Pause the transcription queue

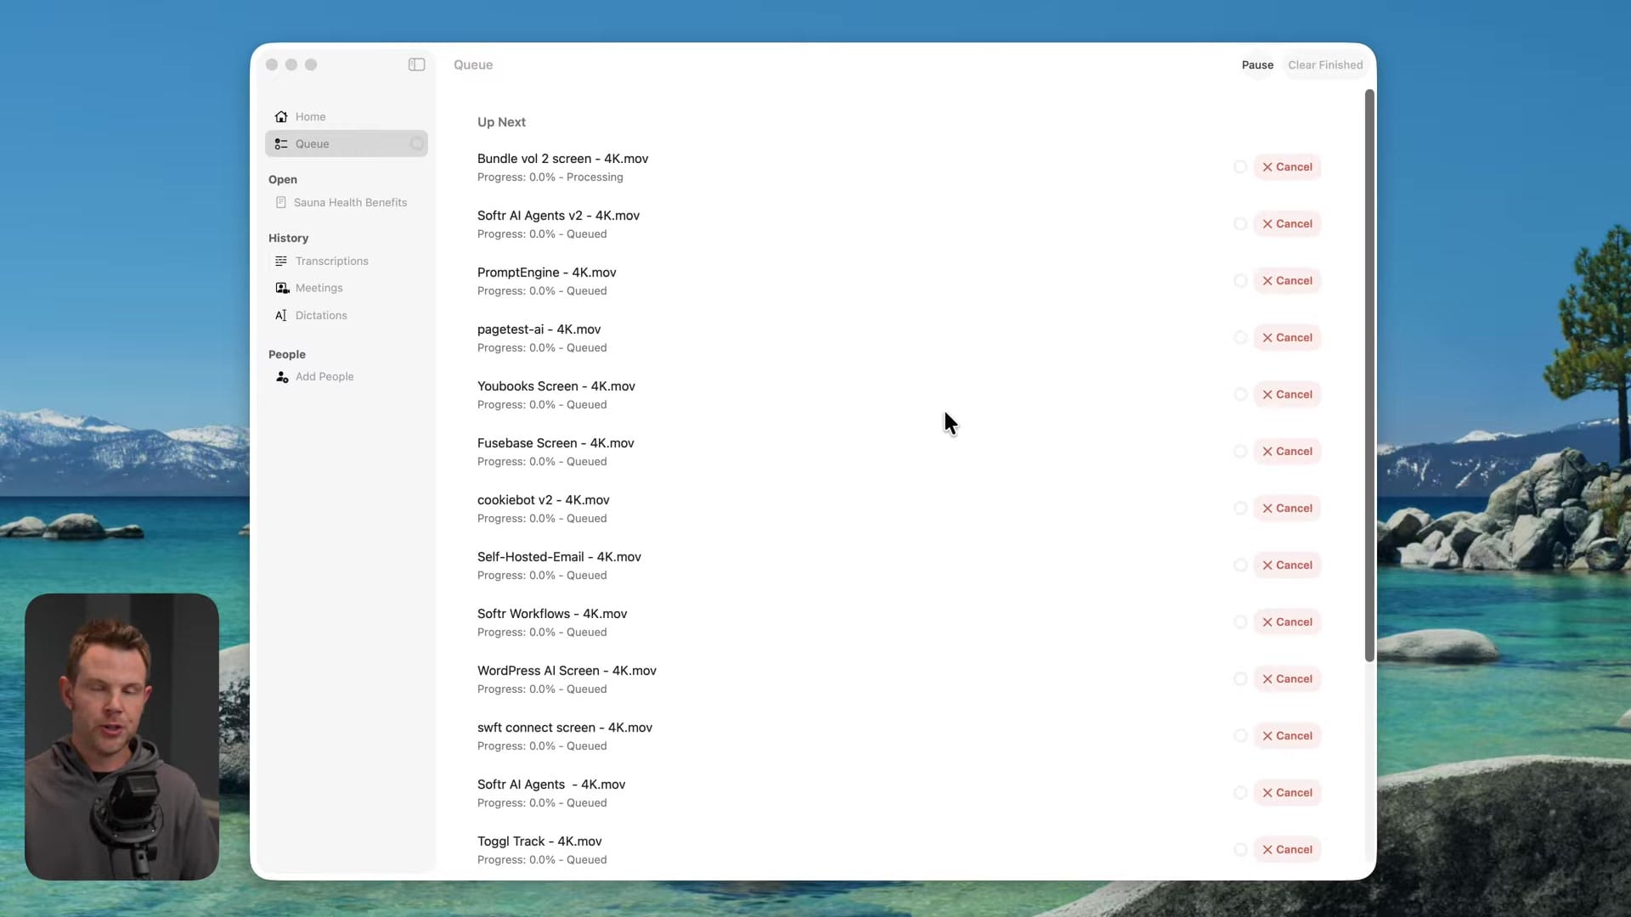pyautogui.click(x=1257, y=65)
